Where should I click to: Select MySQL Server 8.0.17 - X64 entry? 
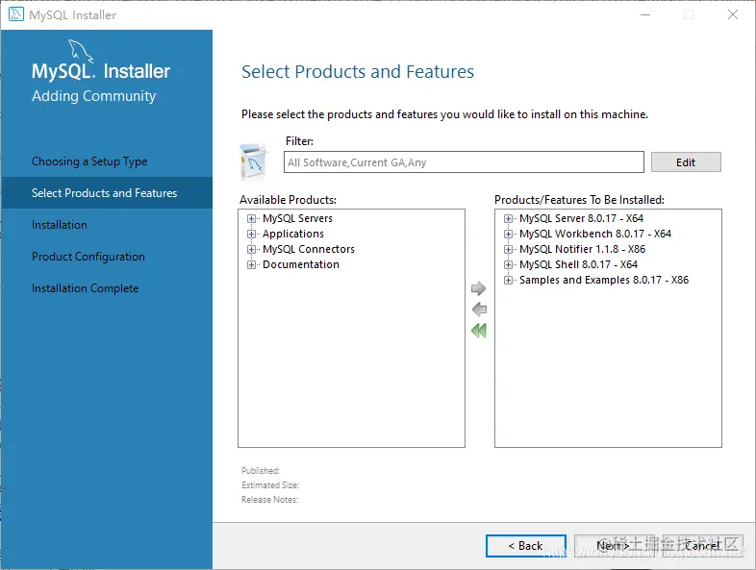point(581,218)
